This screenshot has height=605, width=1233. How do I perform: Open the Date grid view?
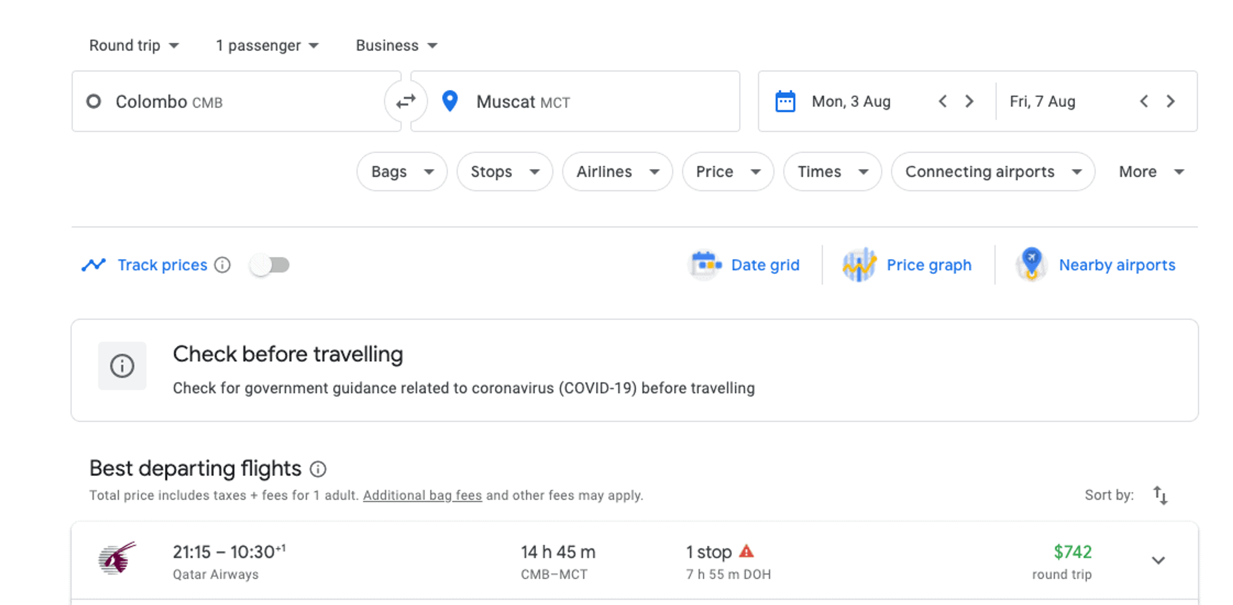coord(744,265)
